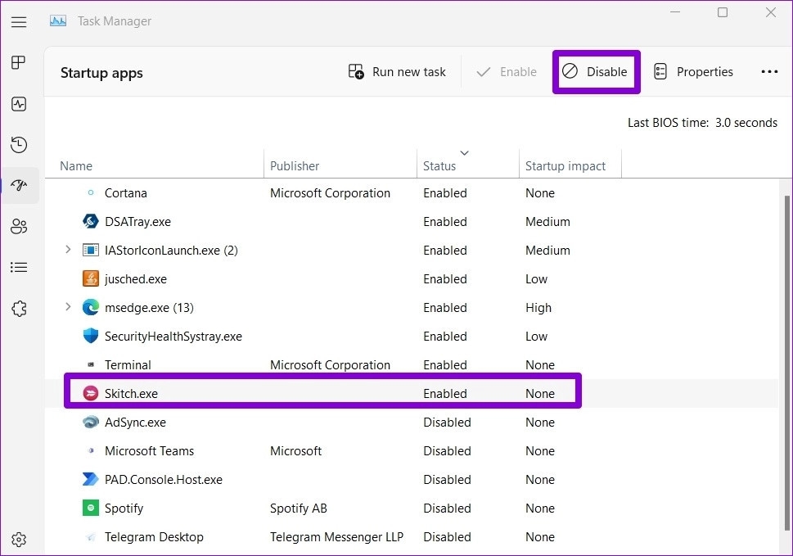Open the Status column sort dropdown
The height and width of the screenshot is (556, 793).
464,152
